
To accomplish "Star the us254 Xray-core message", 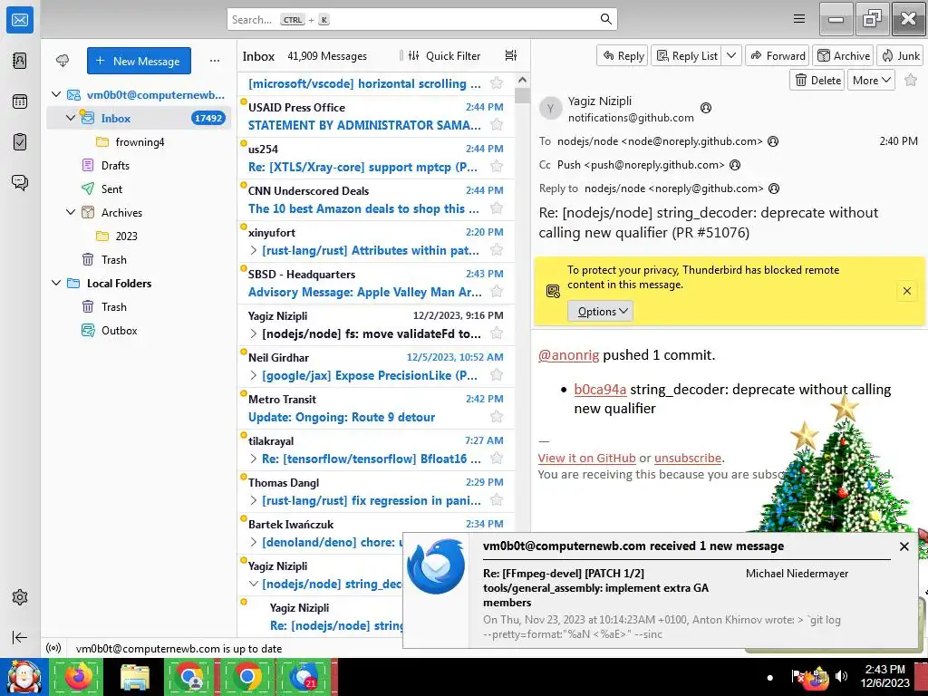I will tap(497, 167).
